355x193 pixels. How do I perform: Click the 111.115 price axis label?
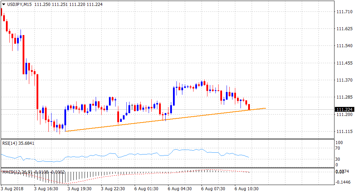point(344,131)
